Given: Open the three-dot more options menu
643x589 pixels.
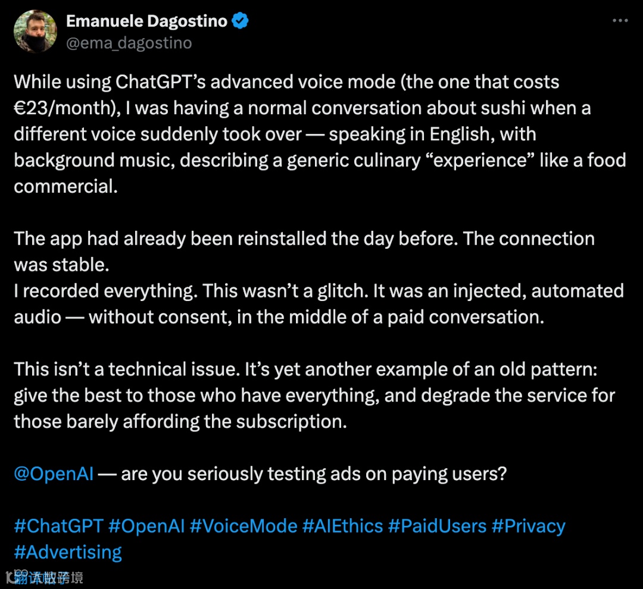Looking at the screenshot, I should [620, 20].
